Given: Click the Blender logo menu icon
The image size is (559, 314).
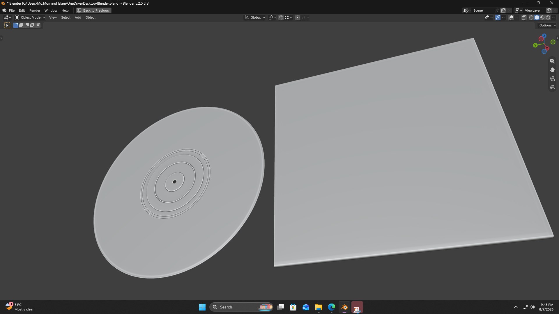Looking at the screenshot, I should tap(4, 10).
